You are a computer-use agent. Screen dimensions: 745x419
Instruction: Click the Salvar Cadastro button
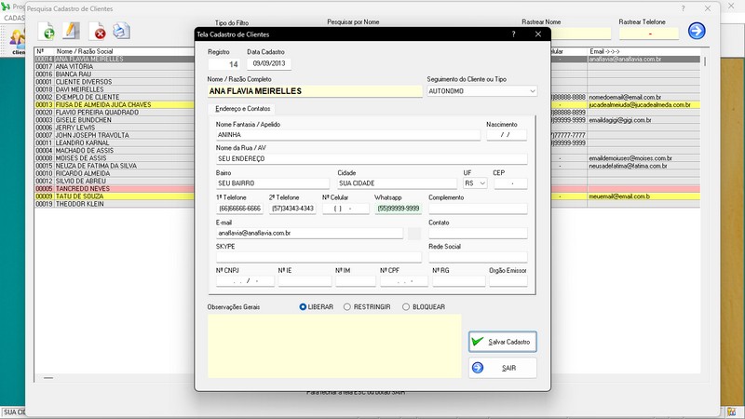503,342
